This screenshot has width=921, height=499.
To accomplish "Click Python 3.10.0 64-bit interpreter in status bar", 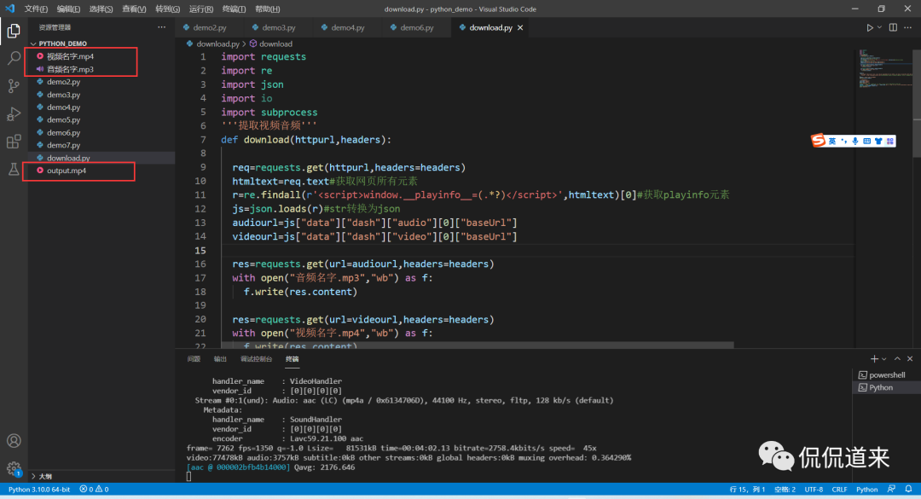I will click(38, 489).
